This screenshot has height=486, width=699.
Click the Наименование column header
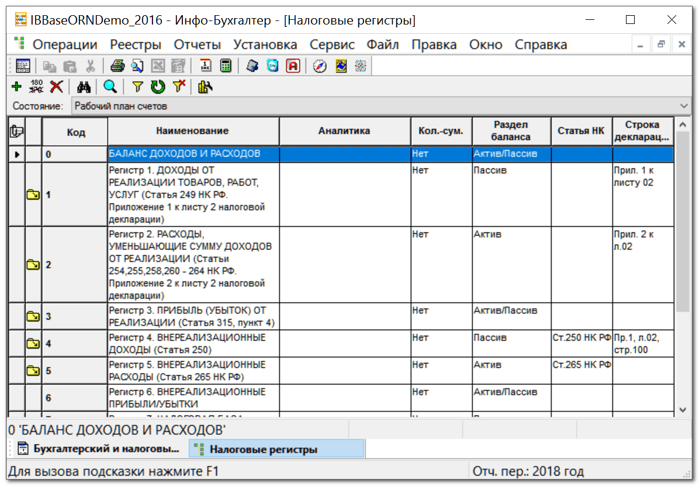pos(193,131)
